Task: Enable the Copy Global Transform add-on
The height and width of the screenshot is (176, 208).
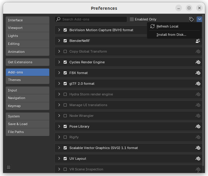Action: (x=65, y=51)
